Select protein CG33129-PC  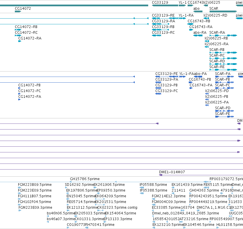(x=166, y=91)
